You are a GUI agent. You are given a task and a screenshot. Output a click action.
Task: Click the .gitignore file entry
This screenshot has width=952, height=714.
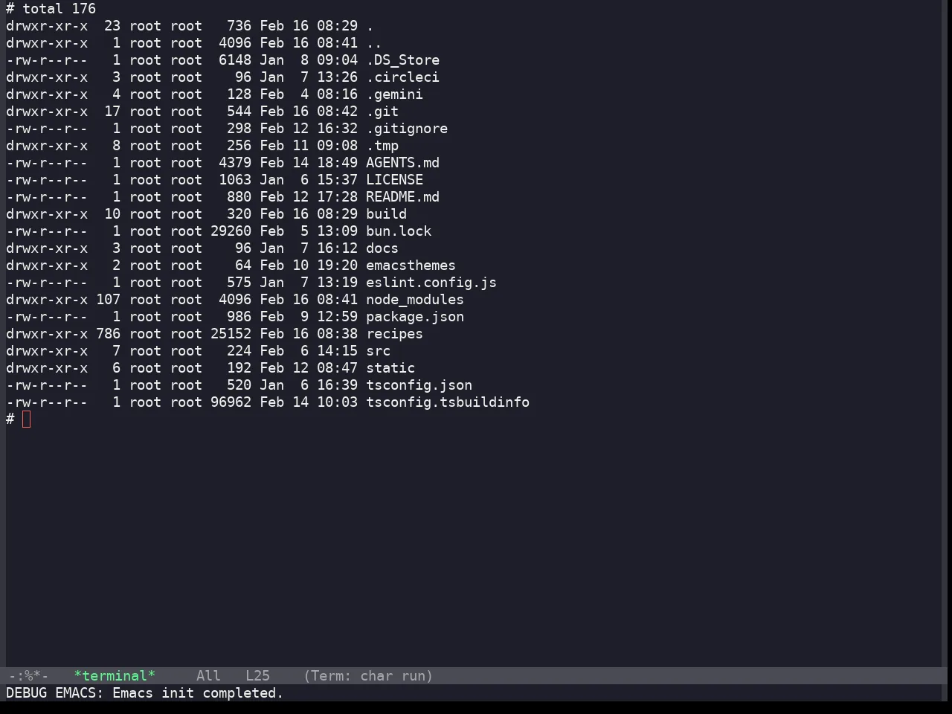(406, 129)
